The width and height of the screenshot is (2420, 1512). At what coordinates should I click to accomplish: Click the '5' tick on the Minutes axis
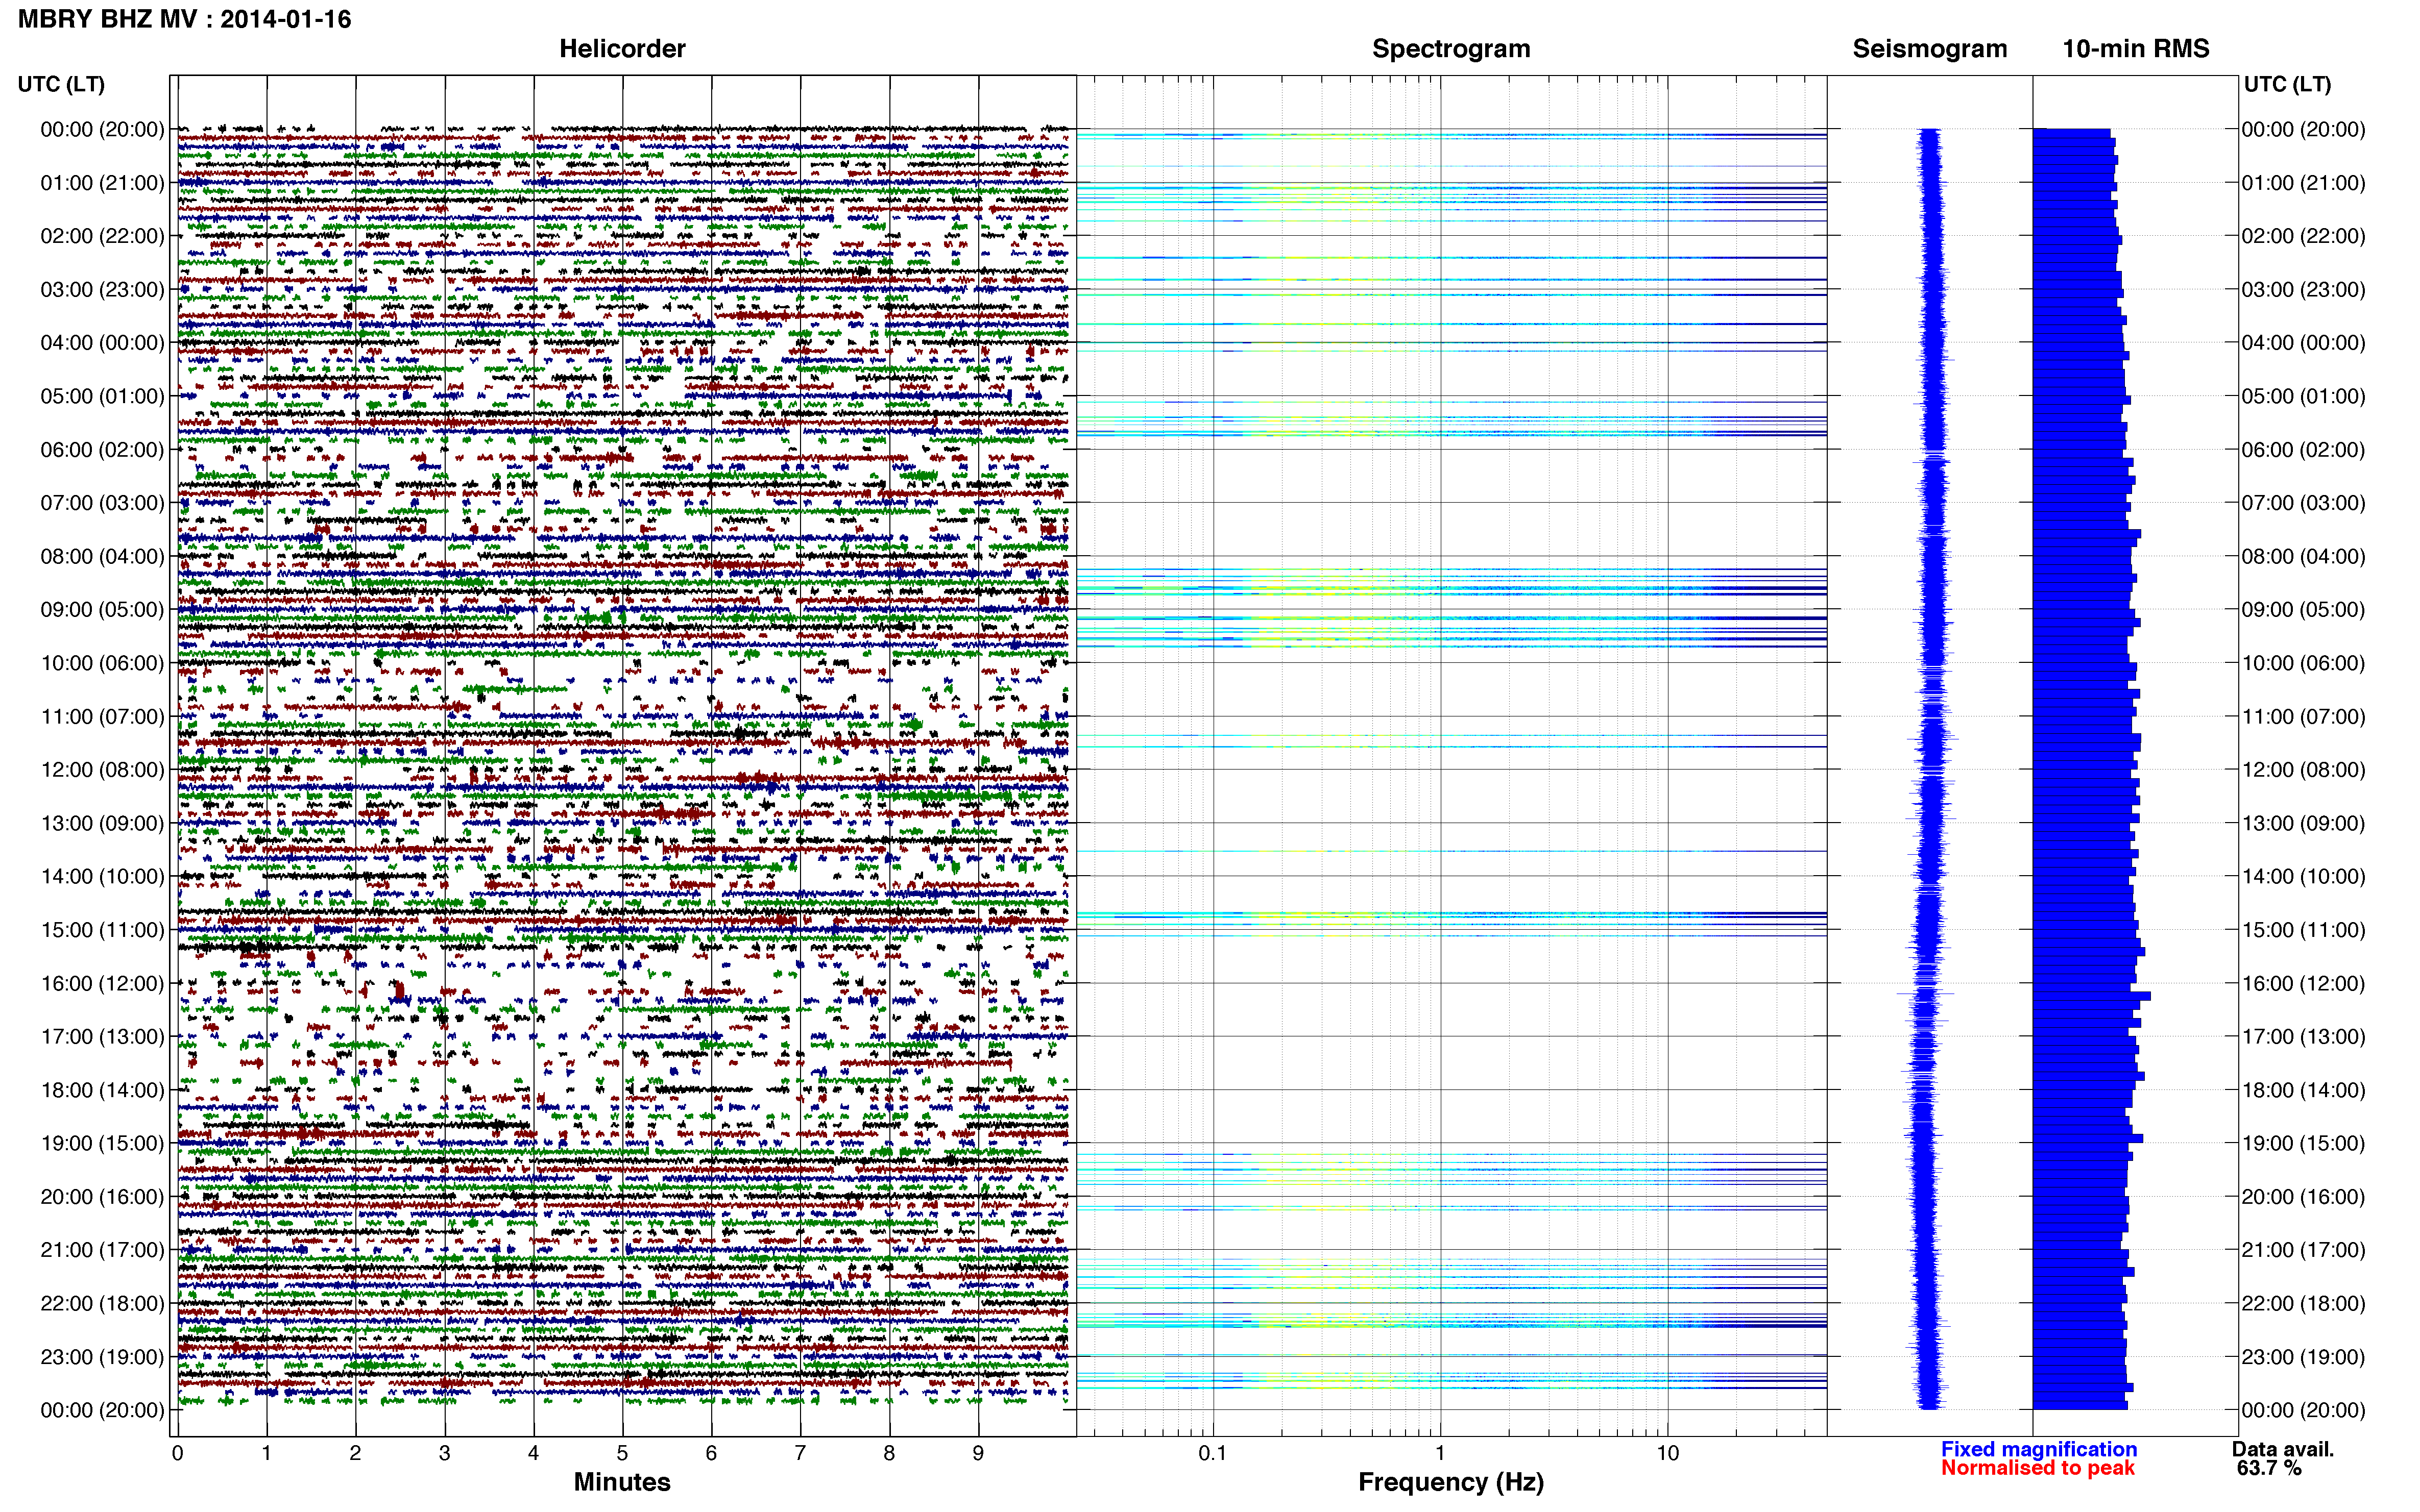(x=622, y=1452)
